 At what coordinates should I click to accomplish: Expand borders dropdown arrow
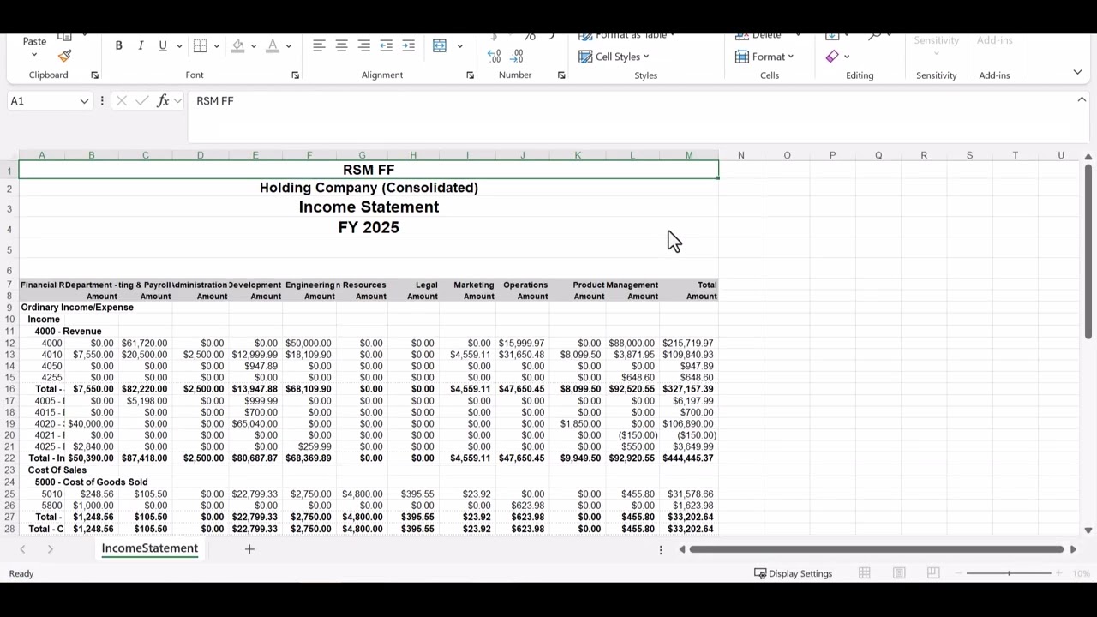[x=216, y=46]
